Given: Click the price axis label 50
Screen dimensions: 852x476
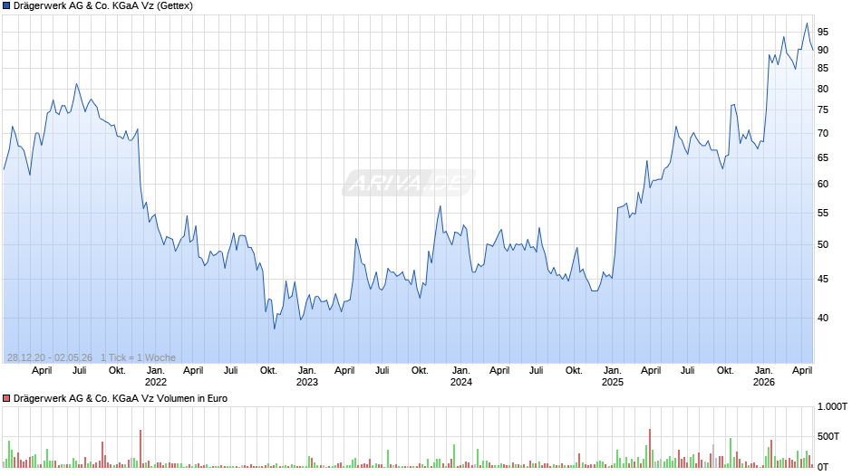Looking at the screenshot, I should point(823,244).
